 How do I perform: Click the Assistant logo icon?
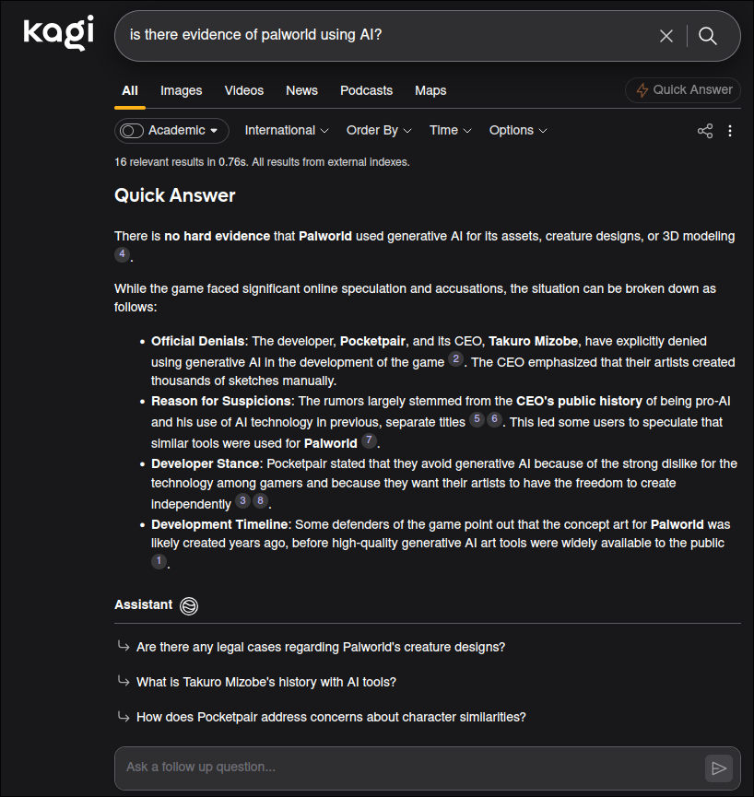[189, 605]
